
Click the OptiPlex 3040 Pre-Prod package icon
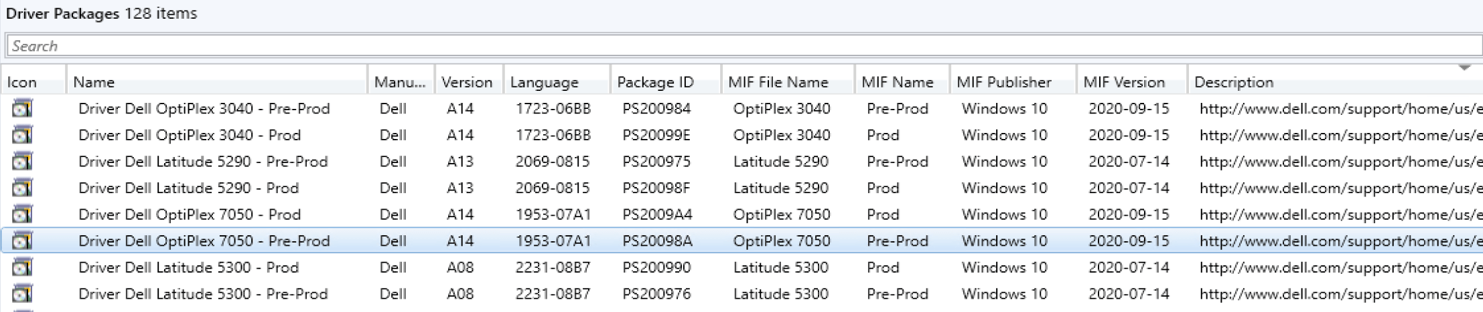[22, 109]
